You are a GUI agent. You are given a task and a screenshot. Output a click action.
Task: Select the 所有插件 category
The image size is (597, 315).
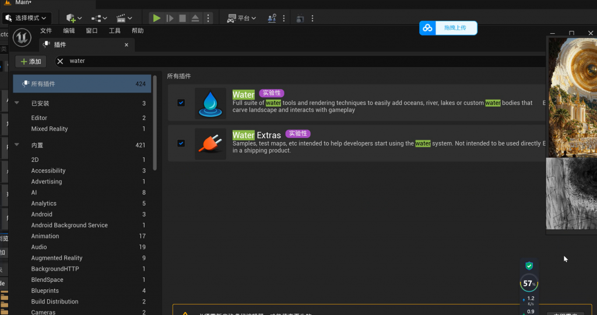click(x=82, y=84)
